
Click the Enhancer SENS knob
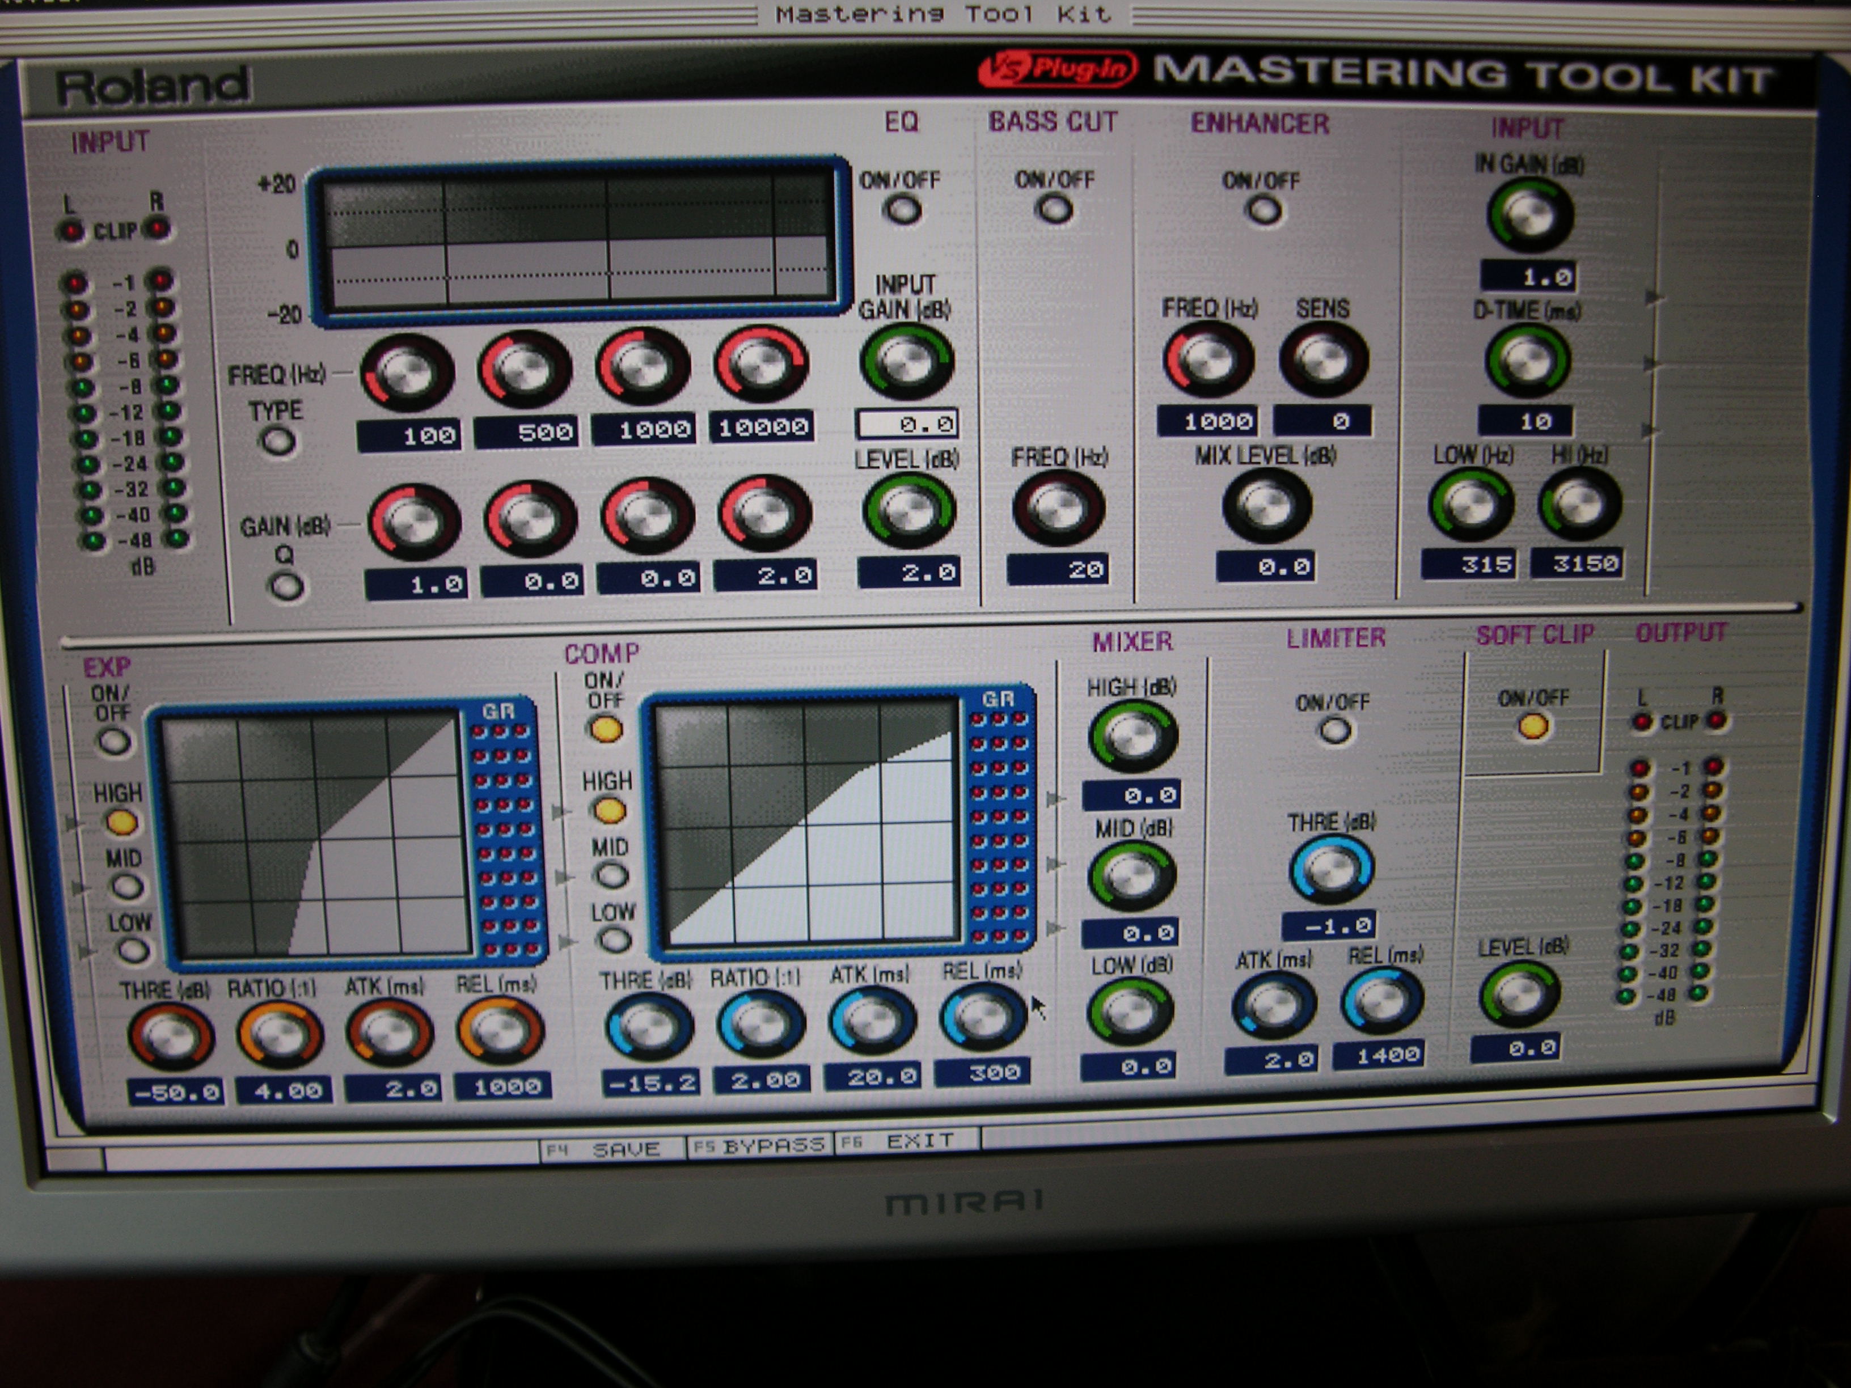tap(1324, 360)
